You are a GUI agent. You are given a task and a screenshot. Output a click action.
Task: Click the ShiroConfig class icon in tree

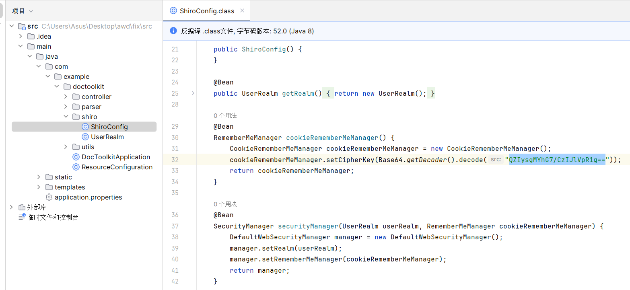(x=85, y=127)
